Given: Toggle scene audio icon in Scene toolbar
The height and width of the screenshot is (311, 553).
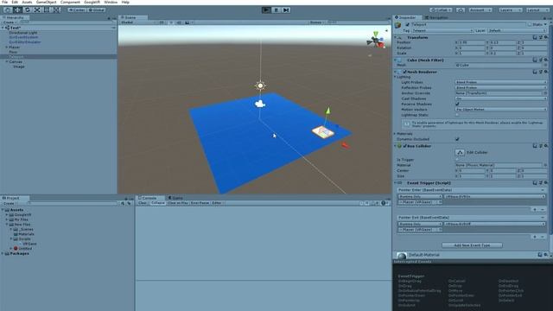Looking at the screenshot, I should click(x=179, y=22).
